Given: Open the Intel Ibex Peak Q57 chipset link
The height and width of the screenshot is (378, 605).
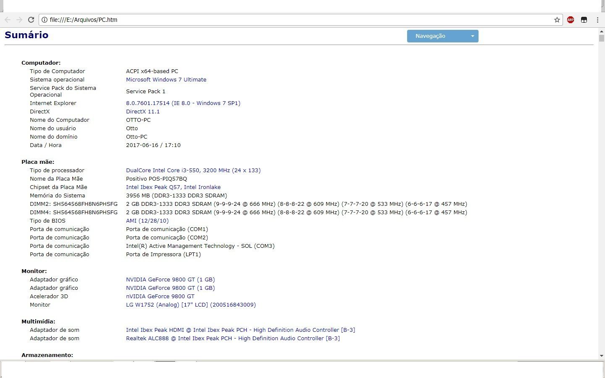Looking at the screenshot, I should [173, 187].
